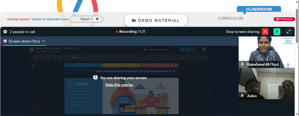Open Help menu in shared PDF viewer

tap(58, 52)
